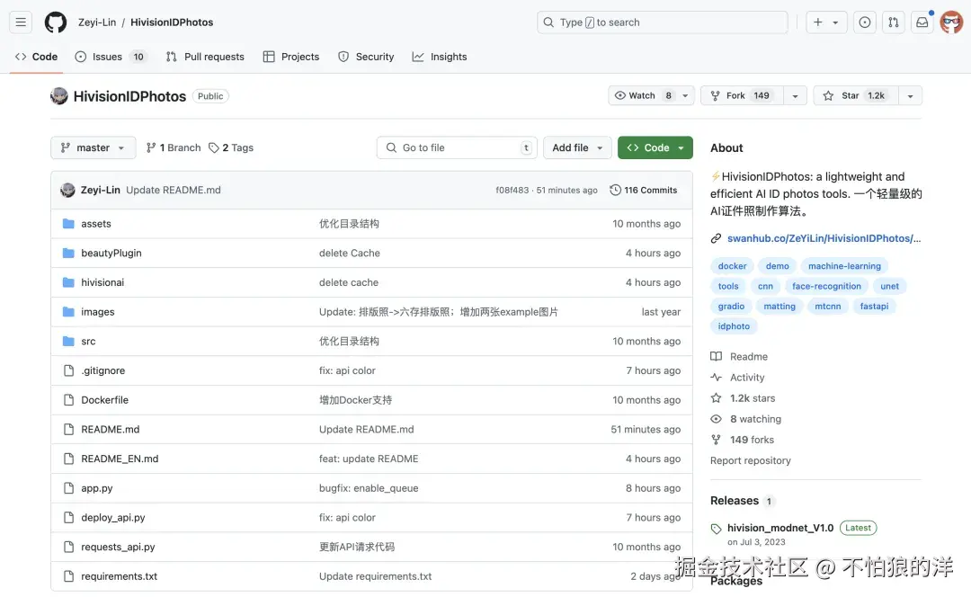This screenshot has height=597, width=971.
Task: Filter by the idphoto topic tag
Action: click(x=734, y=326)
